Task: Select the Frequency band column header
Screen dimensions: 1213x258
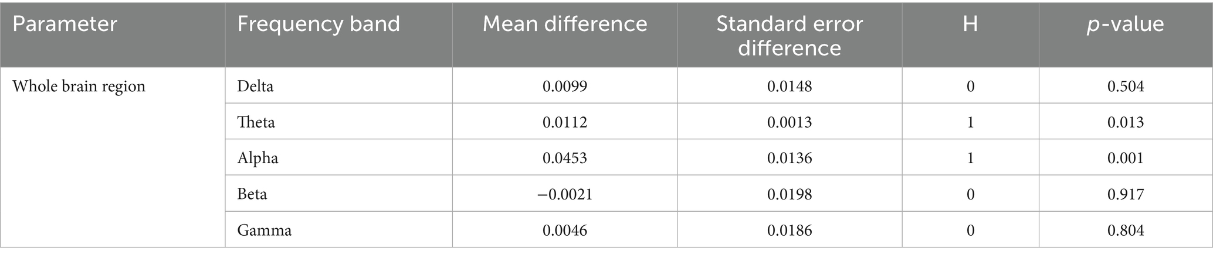Action: [319, 24]
